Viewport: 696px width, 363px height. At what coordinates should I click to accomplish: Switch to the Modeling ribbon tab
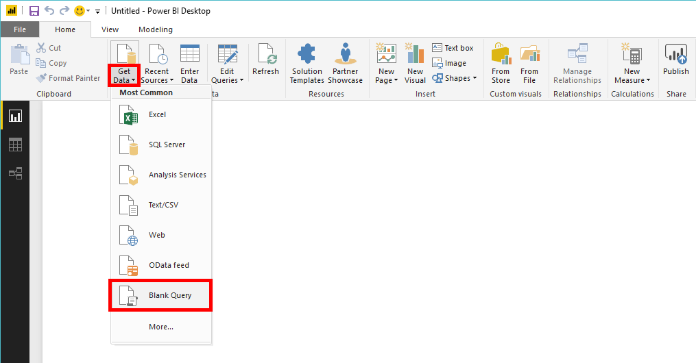[156, 29]
